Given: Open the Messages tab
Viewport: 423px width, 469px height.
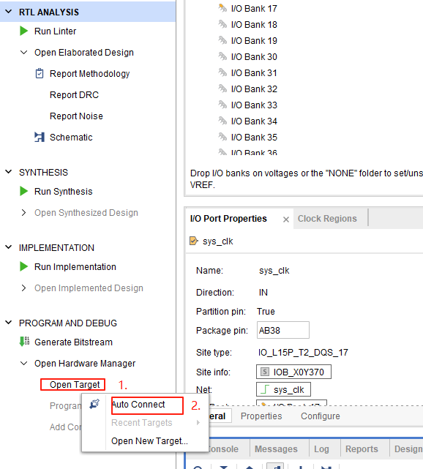Looking at the screenshot, I should (x=276, y=449).
